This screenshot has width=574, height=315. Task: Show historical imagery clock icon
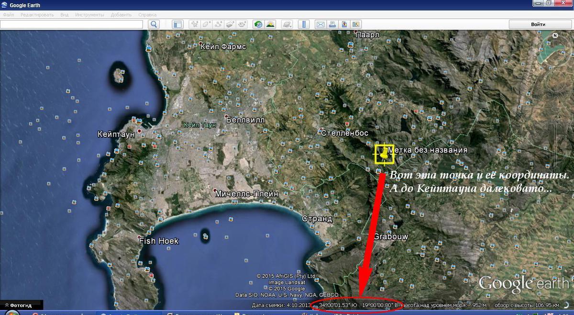[258, 24]
